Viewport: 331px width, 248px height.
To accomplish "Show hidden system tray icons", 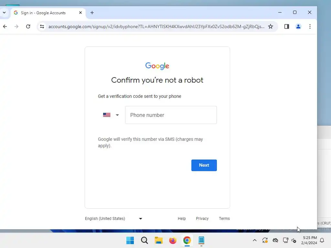I will (x=255, y=240).
